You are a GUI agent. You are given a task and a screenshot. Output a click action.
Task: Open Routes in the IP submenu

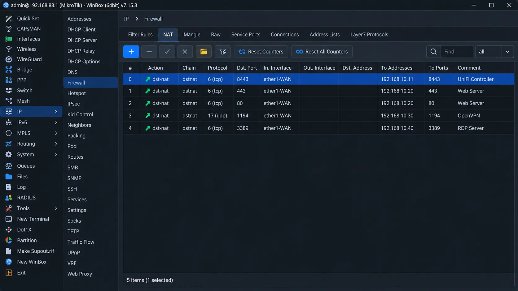75,157
